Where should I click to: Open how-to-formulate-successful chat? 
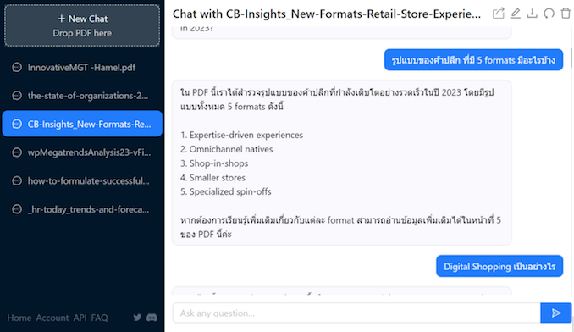82,181
